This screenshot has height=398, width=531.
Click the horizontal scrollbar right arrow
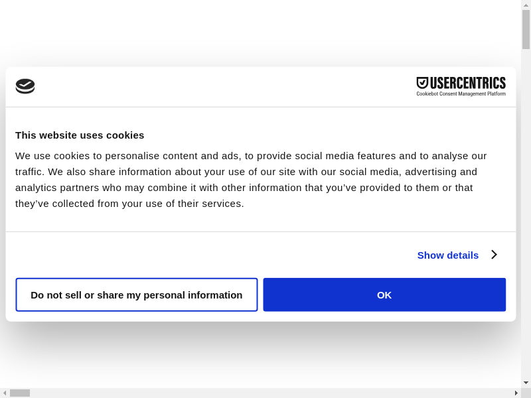[516, 393]
